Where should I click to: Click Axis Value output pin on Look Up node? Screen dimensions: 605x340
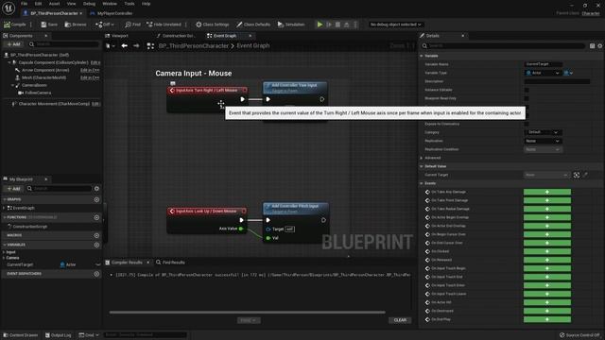241,229
